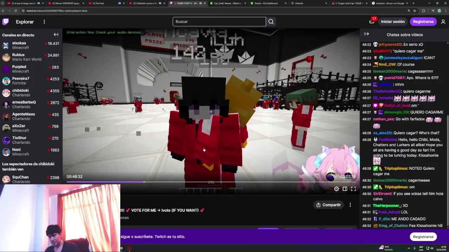The height and width of the screenshot is (252, 449).
Task: Open Rubius channel in sidebar
Action: pos(31,57)
